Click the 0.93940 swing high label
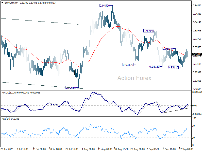 pos(149,31)
